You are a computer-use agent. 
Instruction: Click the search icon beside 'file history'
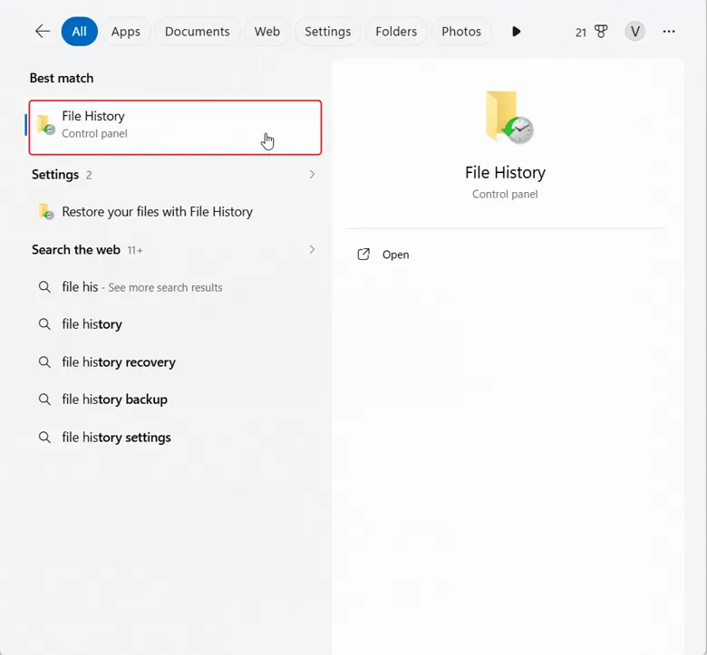44,324
